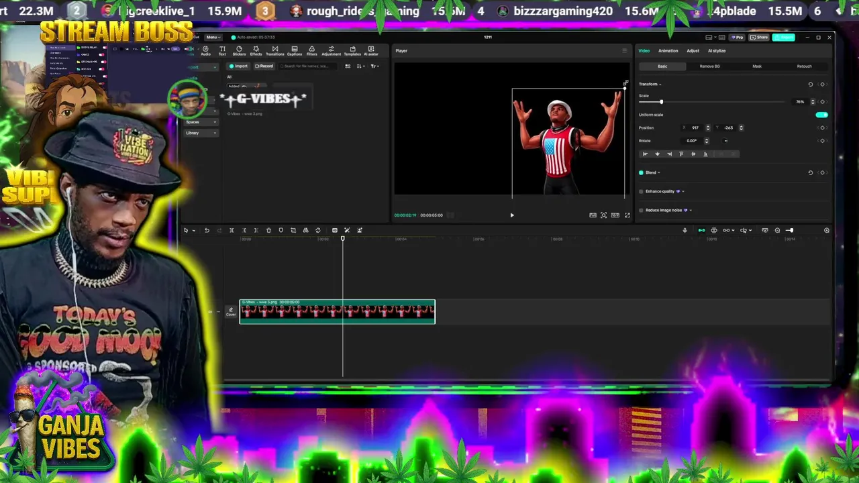Click the player ratio icon

tap(615, 215)
